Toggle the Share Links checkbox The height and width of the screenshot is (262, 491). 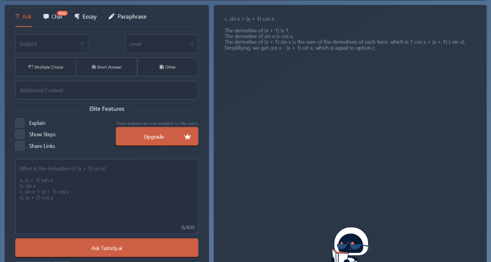pyautogui.click(x=20, y=146)
